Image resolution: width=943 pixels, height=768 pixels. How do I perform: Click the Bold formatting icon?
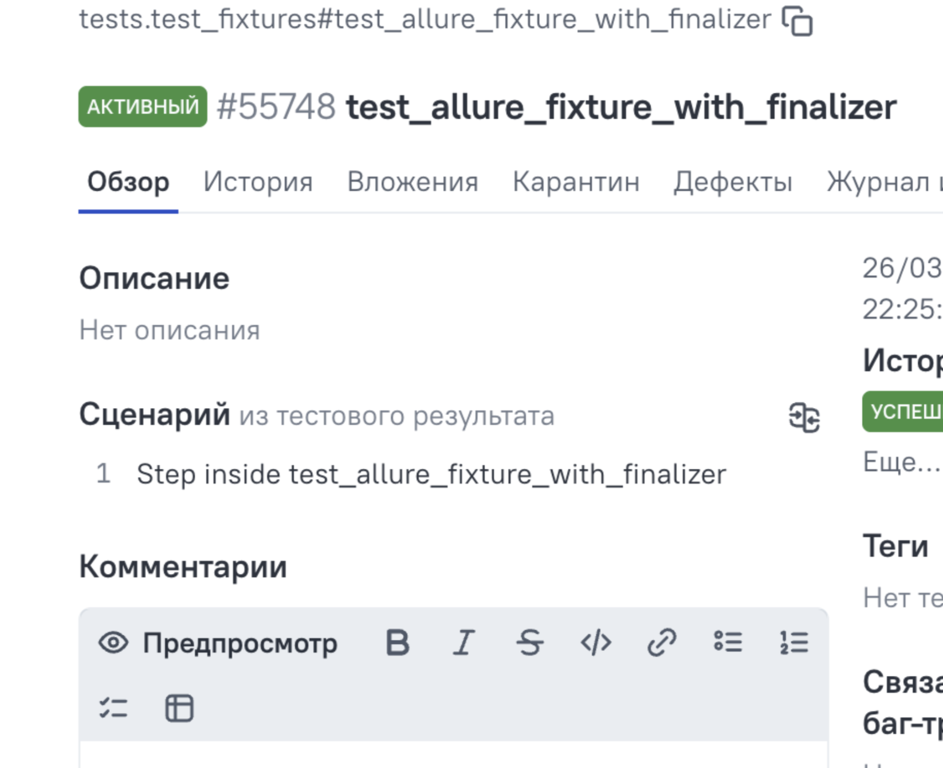tap(398, 642)
